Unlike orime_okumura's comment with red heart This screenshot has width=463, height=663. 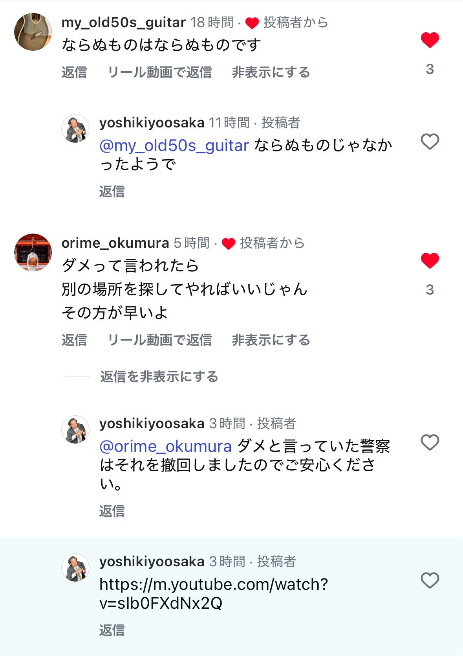point(430,261)
